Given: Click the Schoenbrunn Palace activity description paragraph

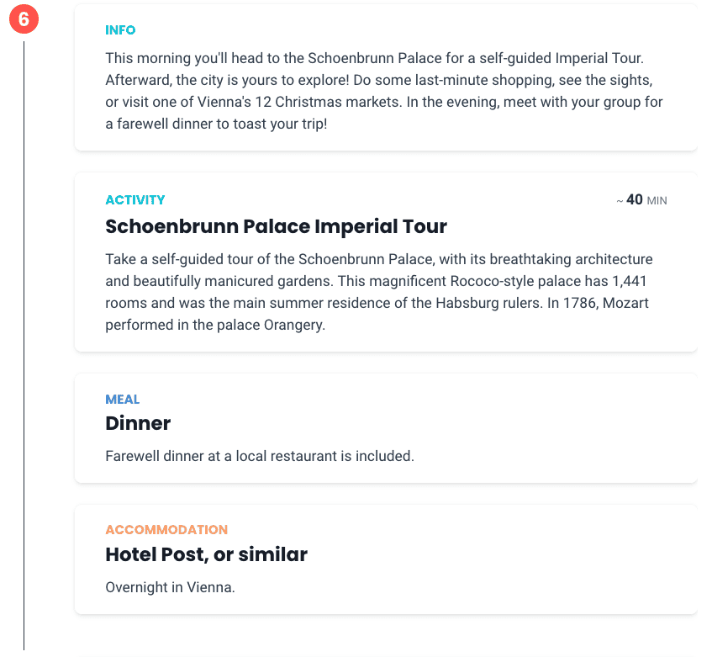Looking at the screenshot, I should [x=379, y=292].
